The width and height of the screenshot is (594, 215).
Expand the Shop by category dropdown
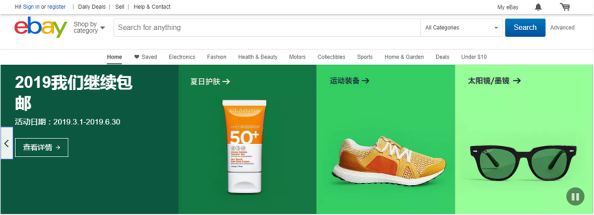tap(89, 28)
